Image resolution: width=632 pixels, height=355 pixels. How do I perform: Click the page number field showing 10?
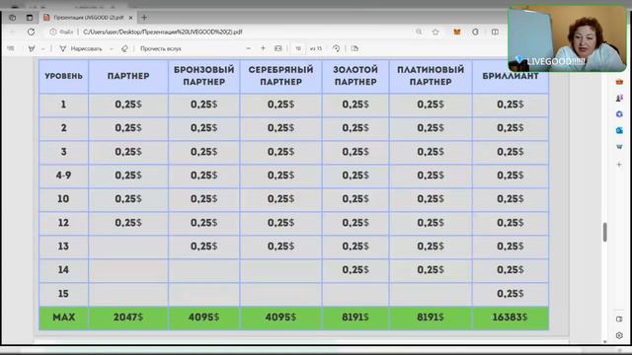pyautogui.click(x=298, y=48)
